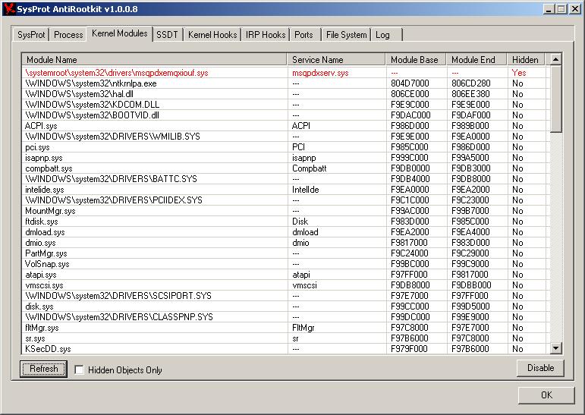
Task: Go to the IRP Hooks tab
Action: (x=266, y=35)
